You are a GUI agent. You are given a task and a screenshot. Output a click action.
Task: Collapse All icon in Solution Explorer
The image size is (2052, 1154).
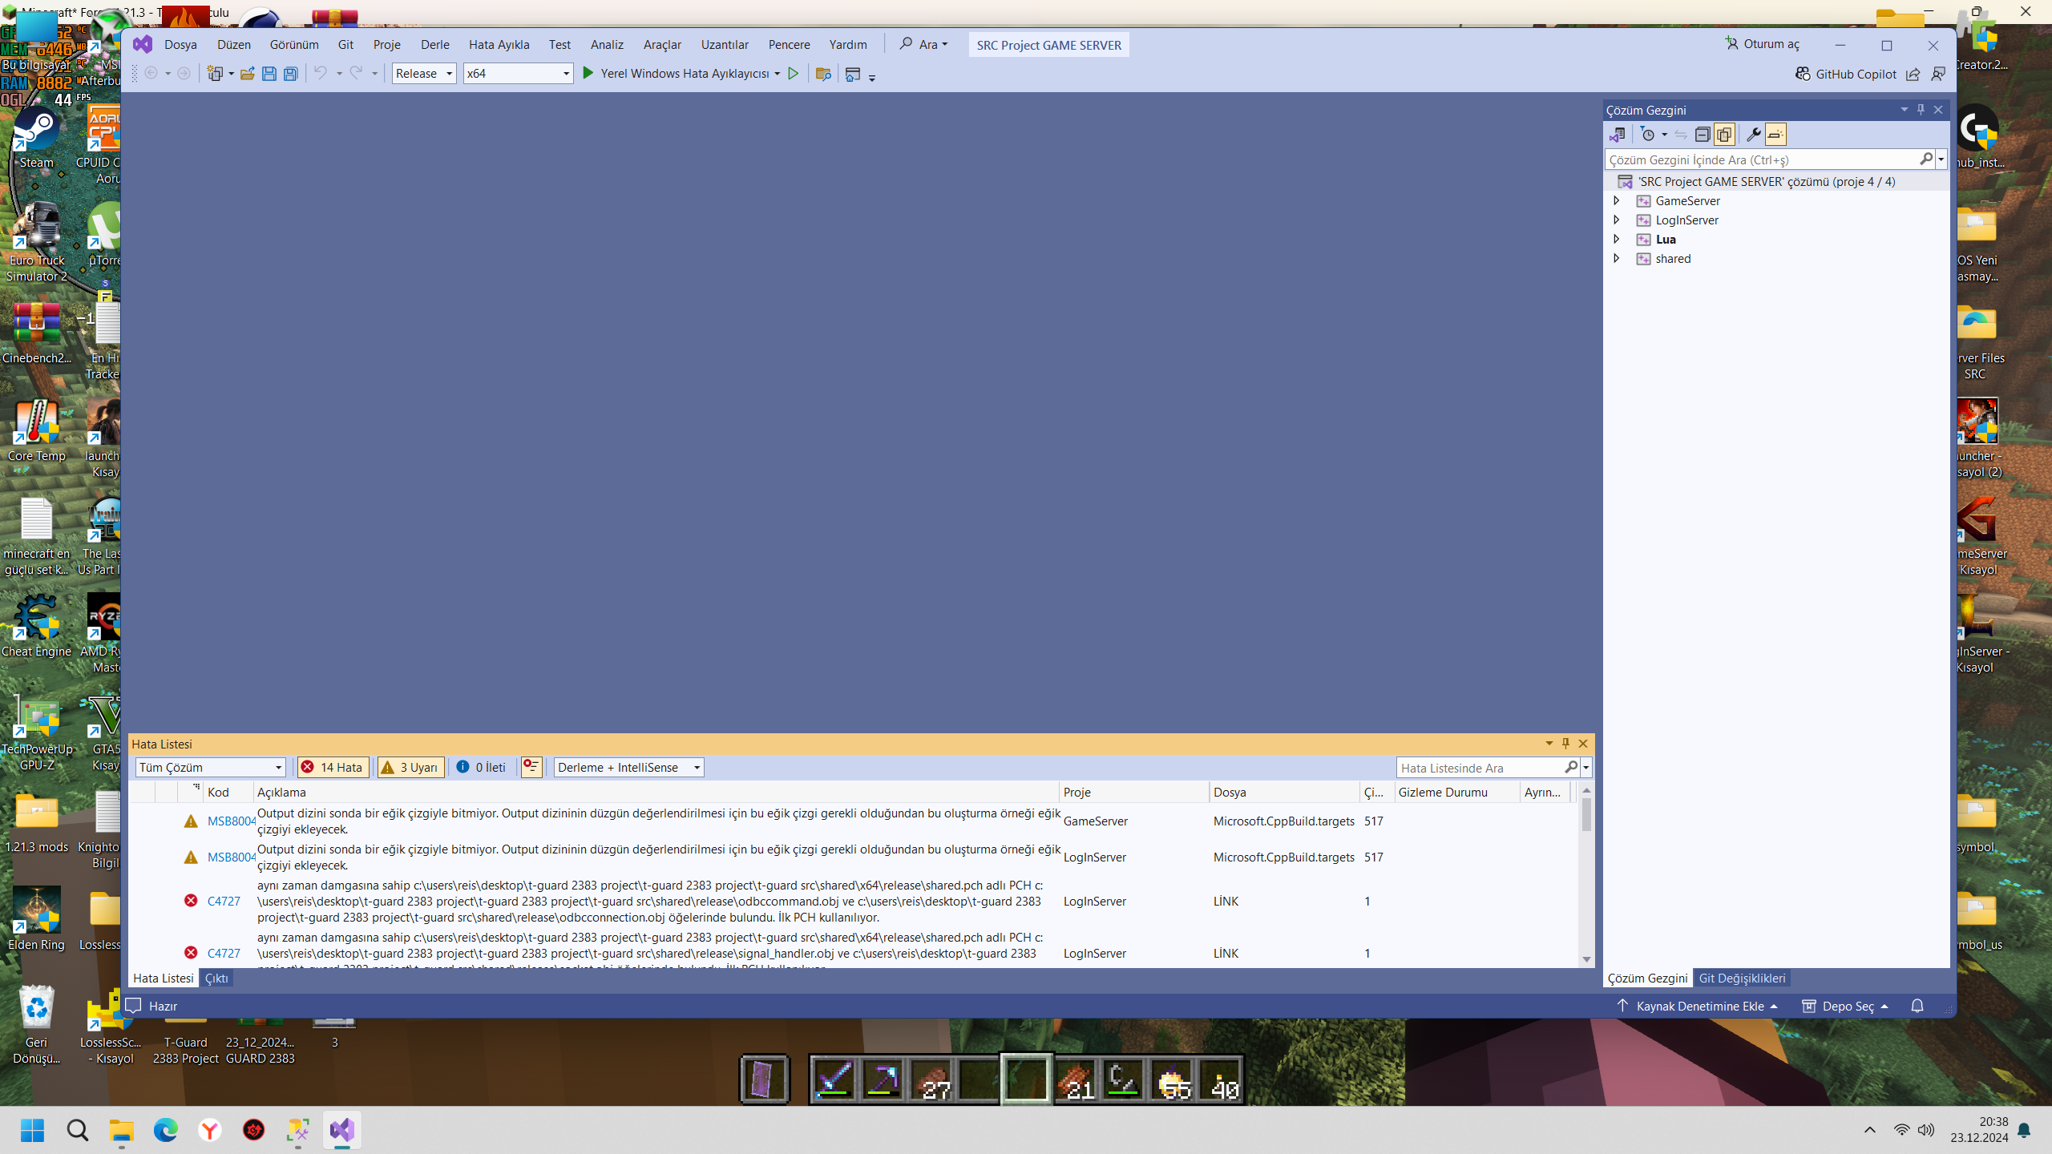click(1702, 134)
